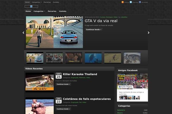Click the videoMan author link

124,17
